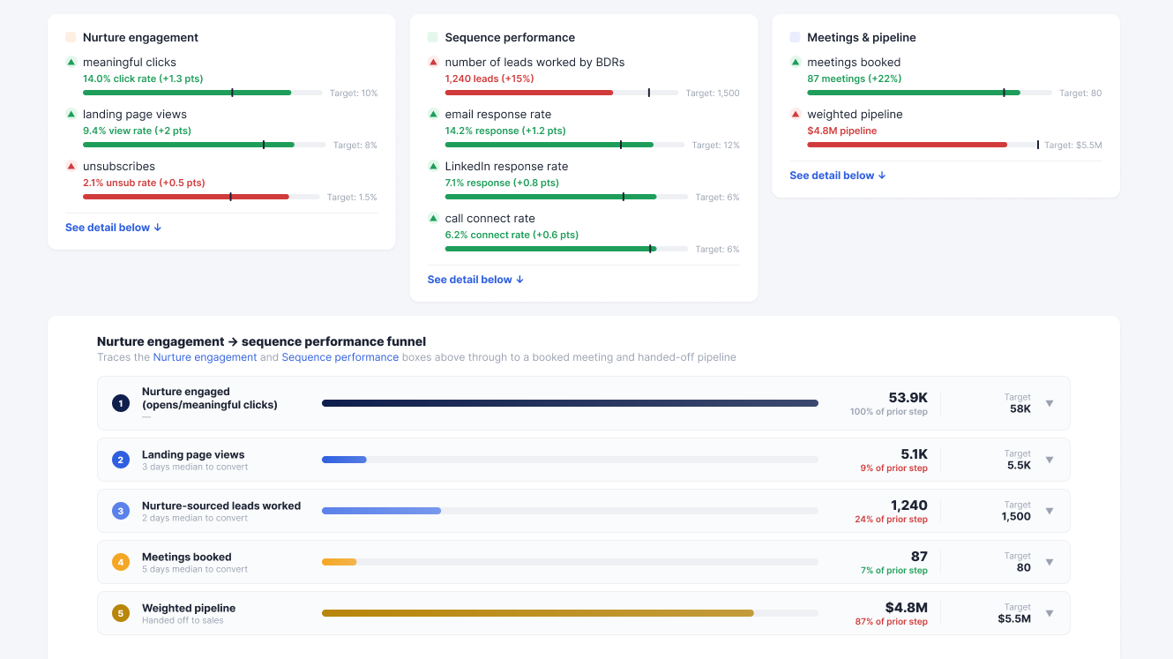Click the orange swatch next to Nurture engagement title

click(x=71, y=38)
